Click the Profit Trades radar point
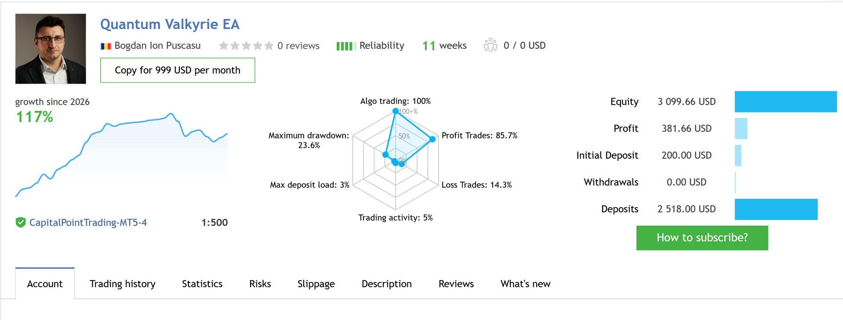Image resolution: width=843 pixels, height=320 pixels. pos(432,139)
